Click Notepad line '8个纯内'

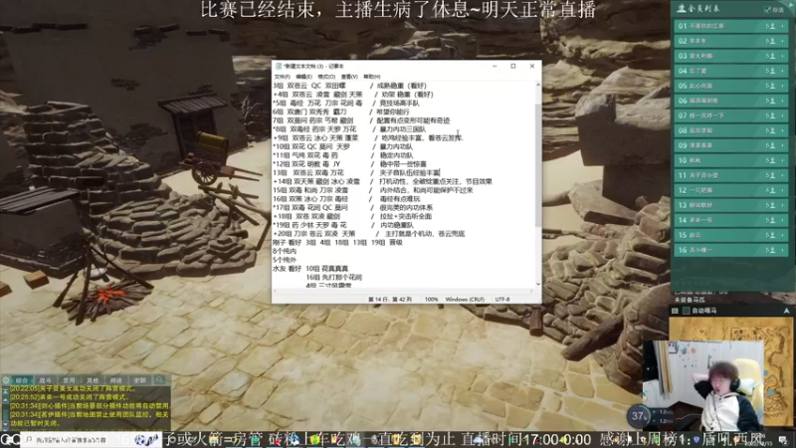point(285,251)
